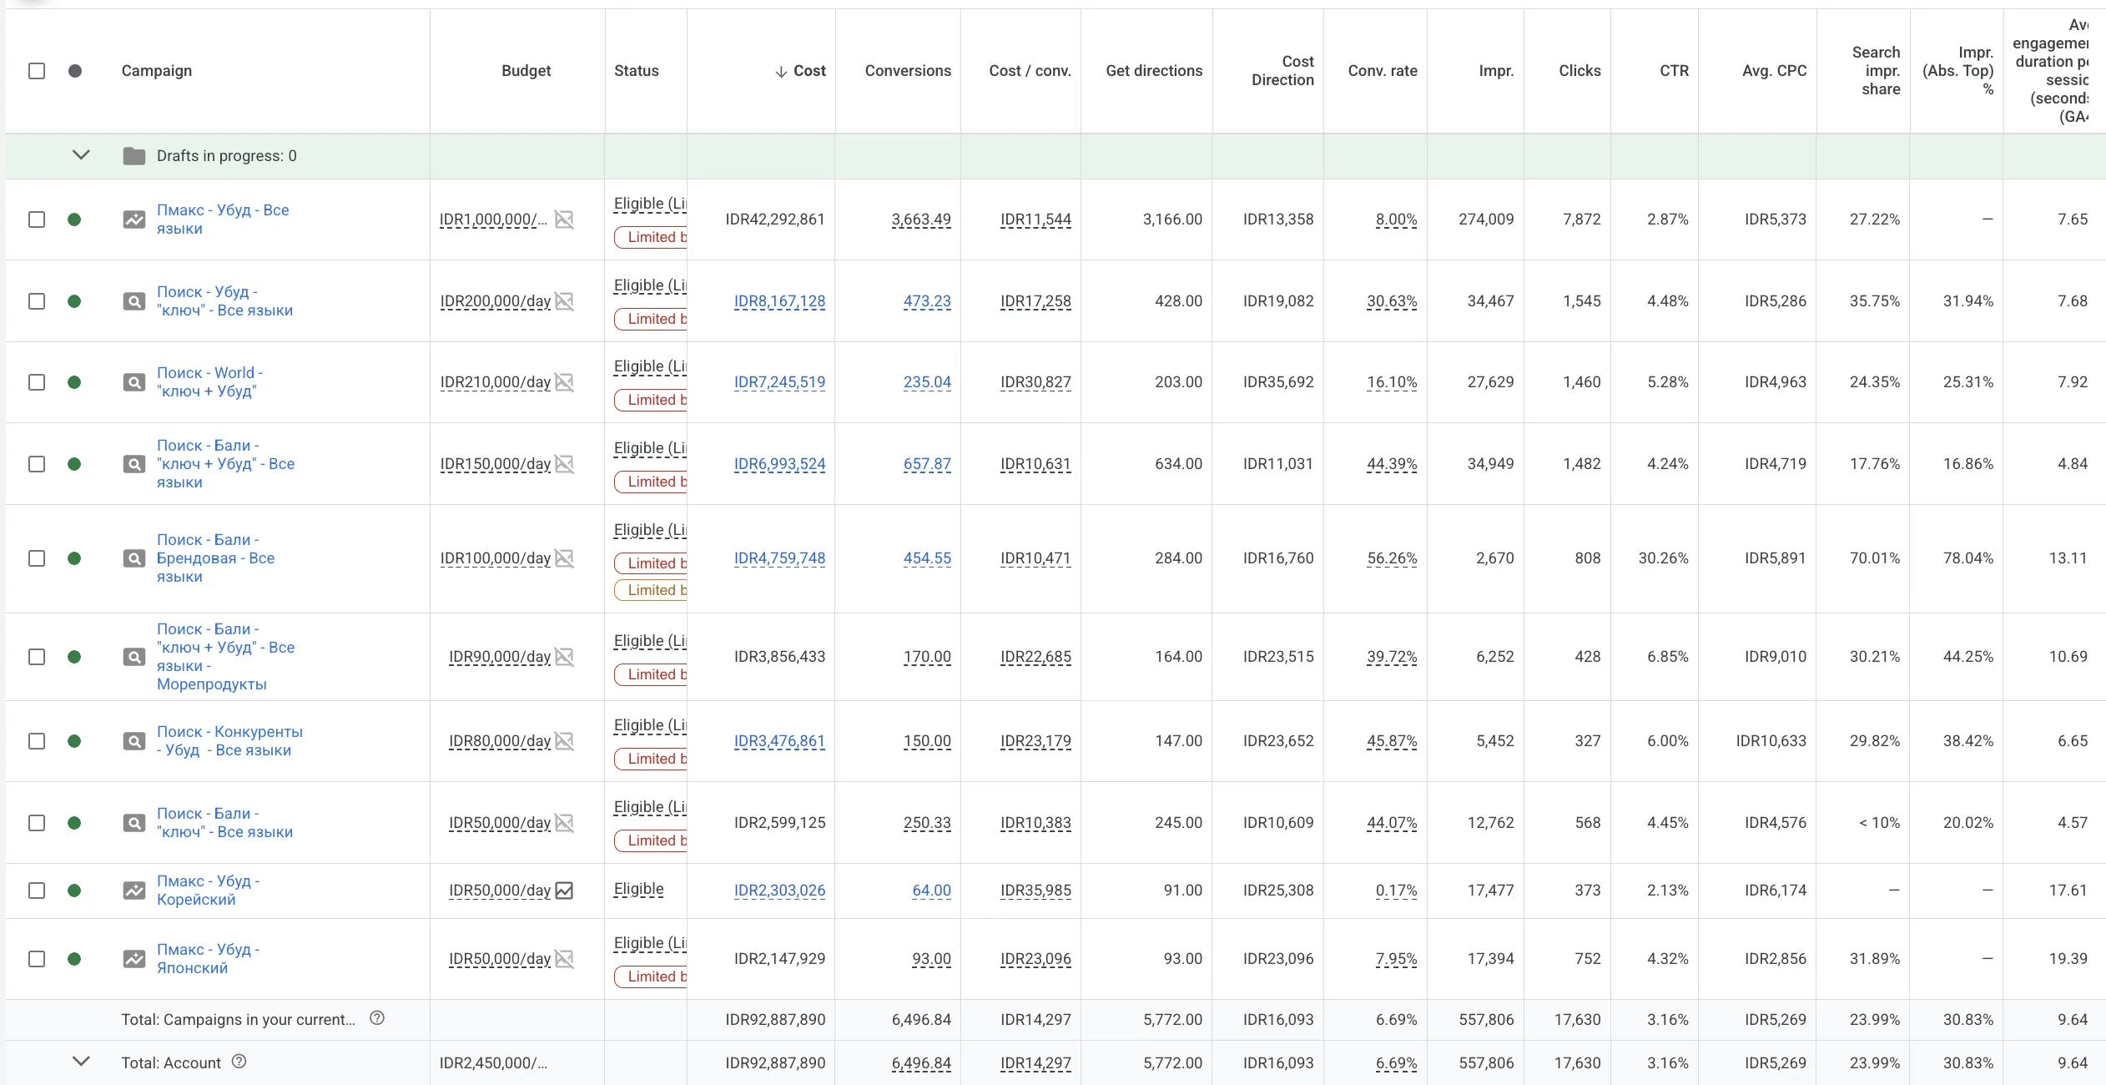Click conv. rate value 56.26%
The height and width of the screenshot is (1085, 2106).
[x=1392, y=558]
